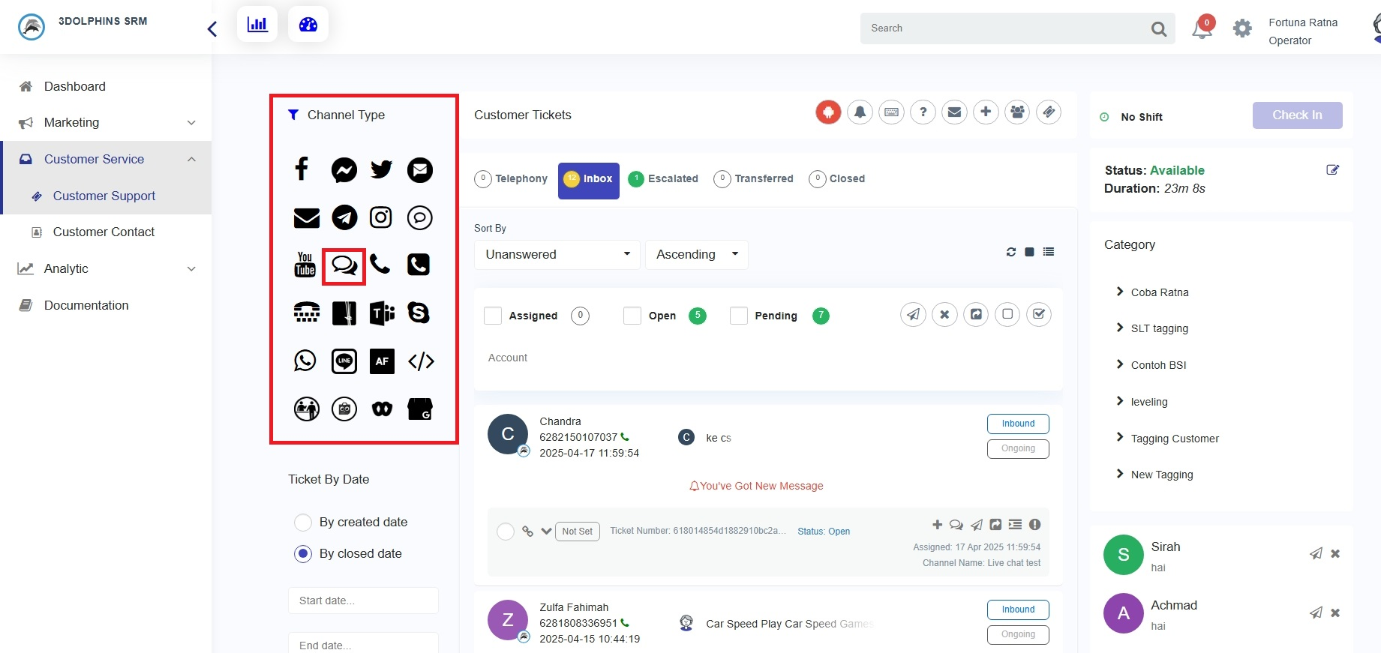Click the top Search box
Image resolution: width=1381 pixels, height=653 pixels.
click(1005, 28)
